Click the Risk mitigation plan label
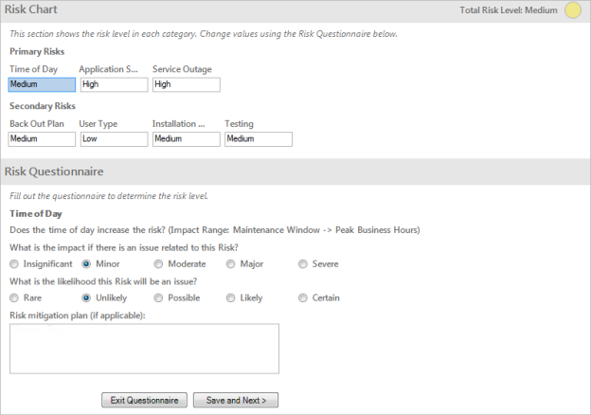The width and height of the screenshot is (591, 415). pos(78,316)
